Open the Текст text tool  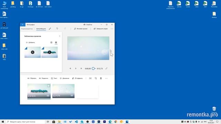[x=54, y=78]
